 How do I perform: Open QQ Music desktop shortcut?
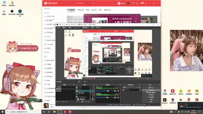pos(181,92)
